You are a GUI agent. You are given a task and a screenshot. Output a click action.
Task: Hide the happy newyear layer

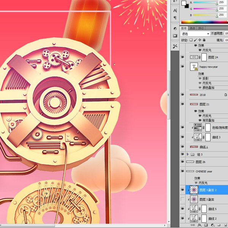182,66
